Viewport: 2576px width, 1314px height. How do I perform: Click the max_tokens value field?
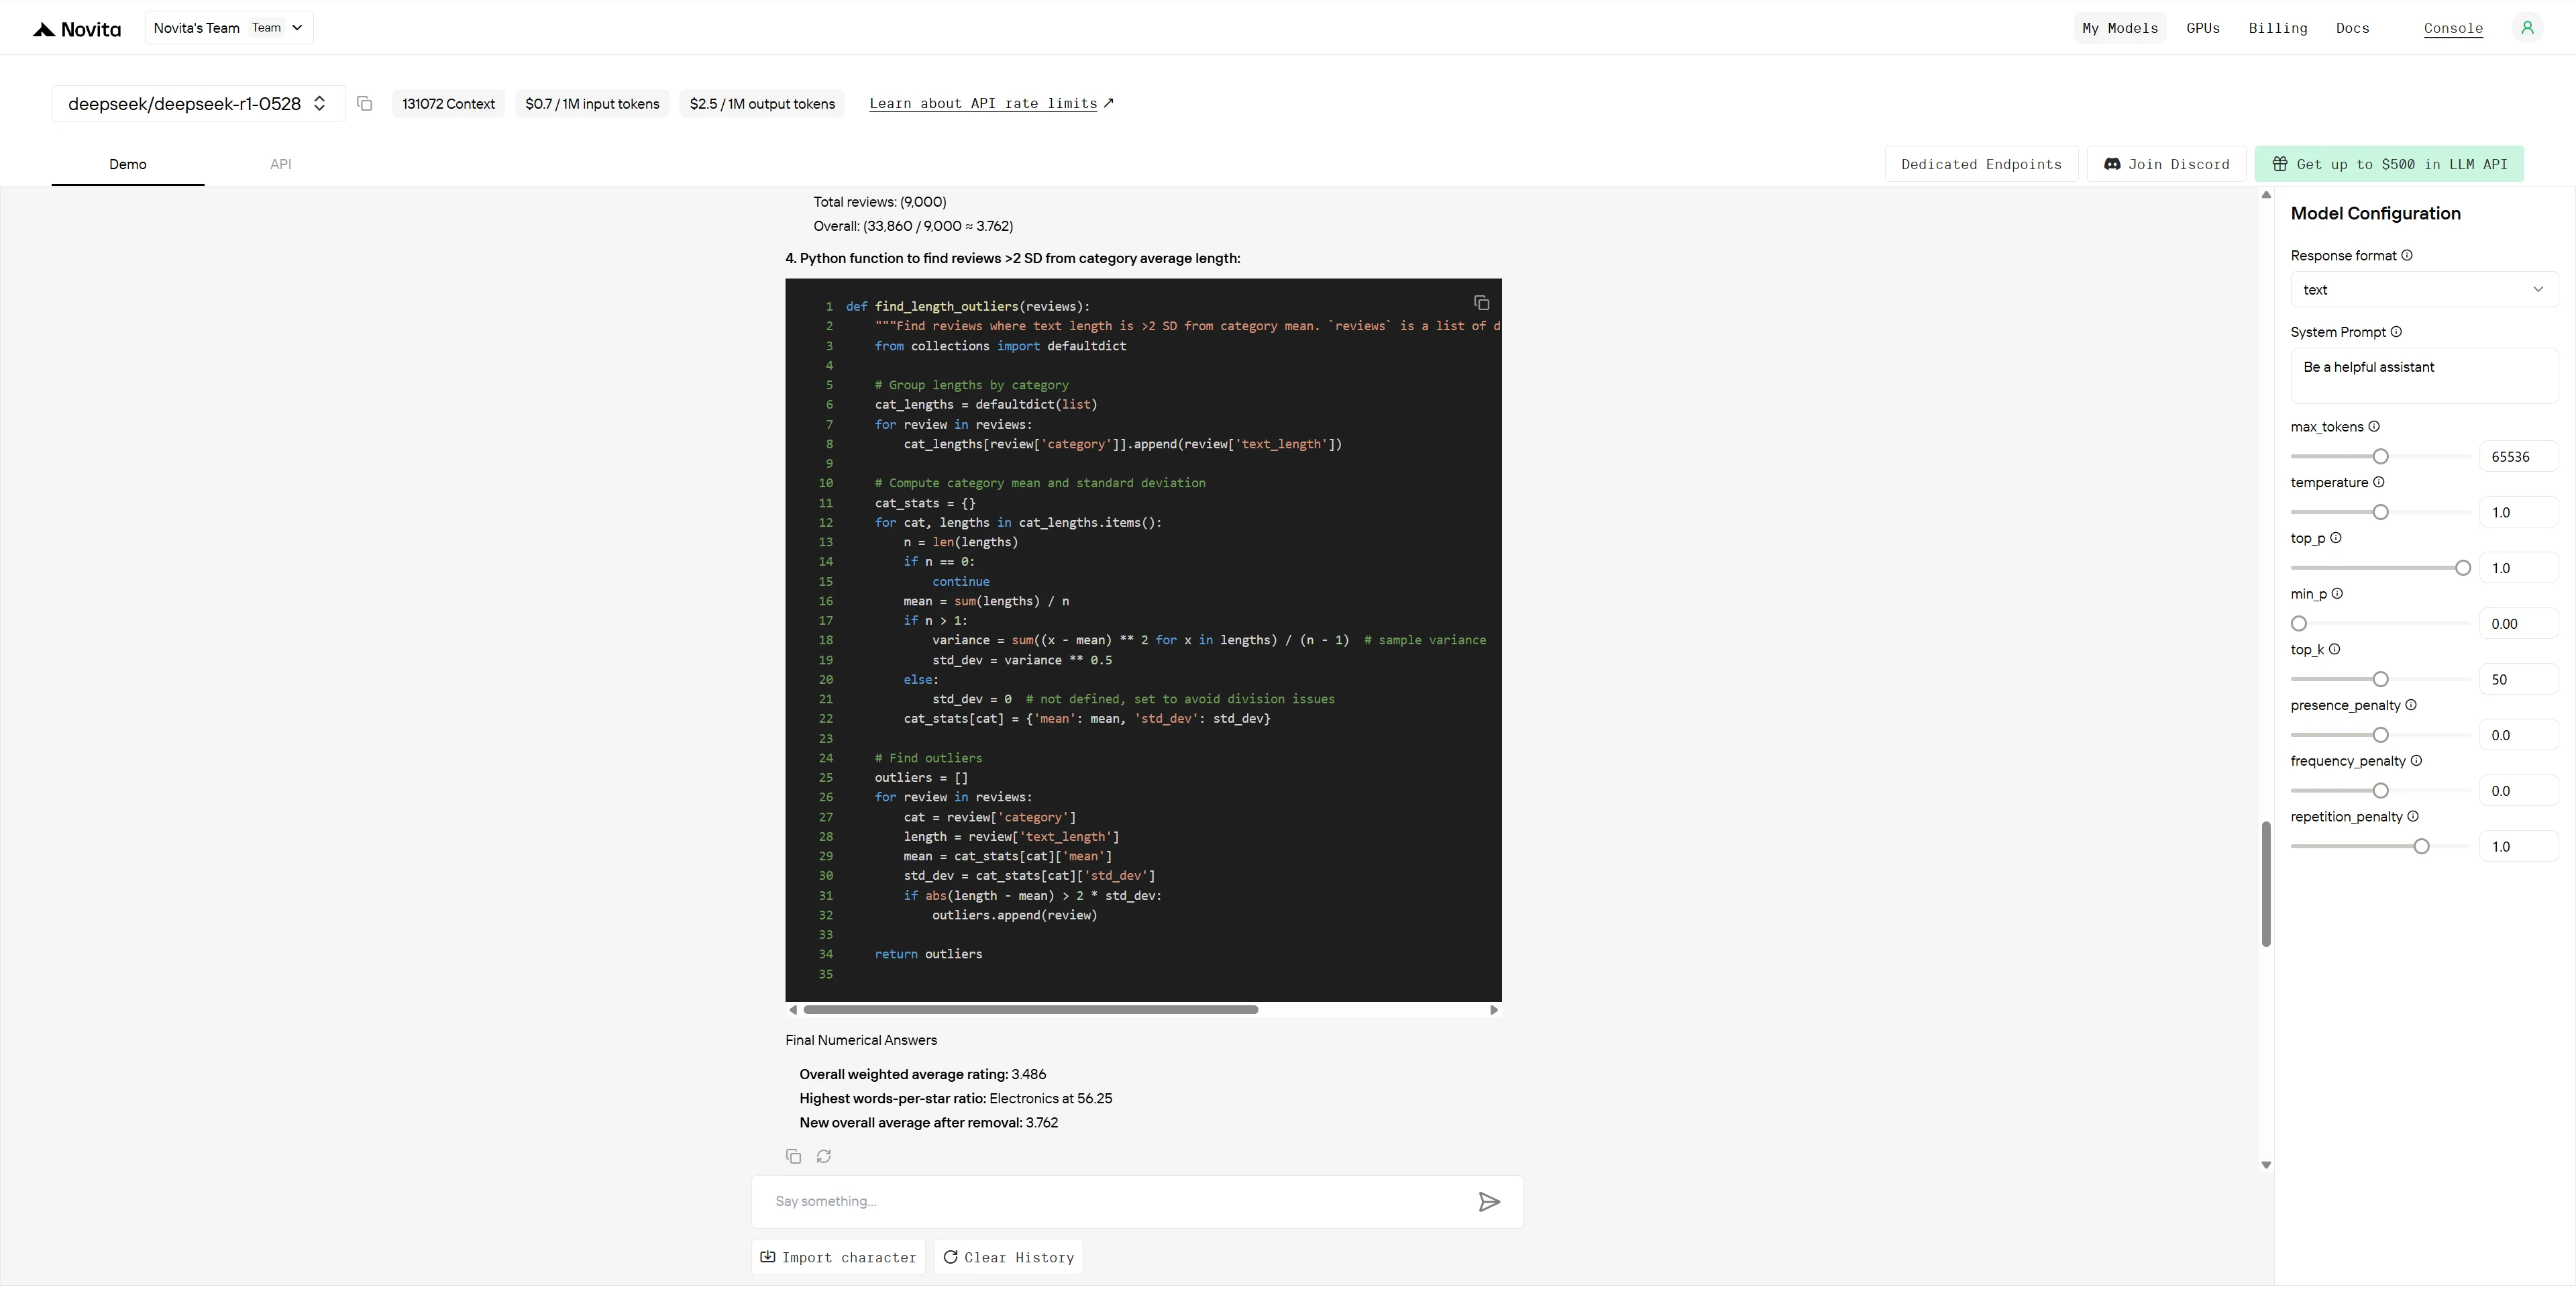pos(2518,456)
